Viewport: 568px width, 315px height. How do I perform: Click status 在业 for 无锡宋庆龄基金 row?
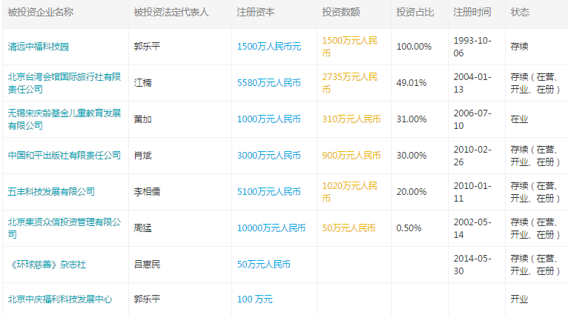(x=519, y=119)
